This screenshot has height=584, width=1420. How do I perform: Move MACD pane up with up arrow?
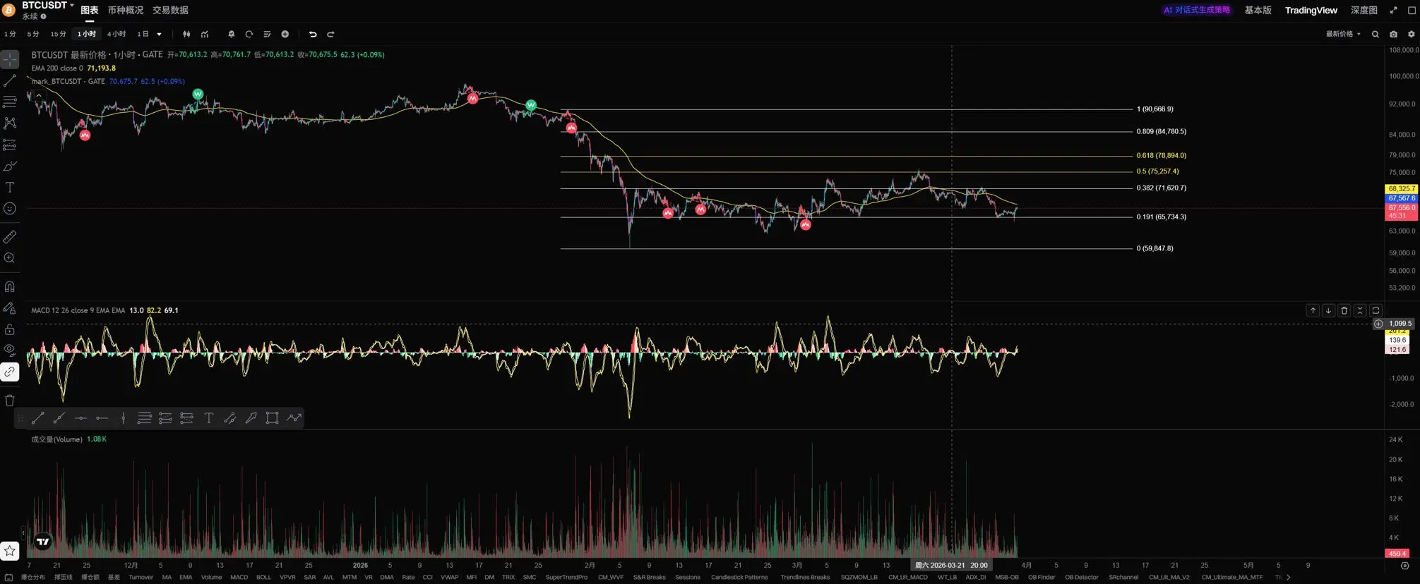1313,310
